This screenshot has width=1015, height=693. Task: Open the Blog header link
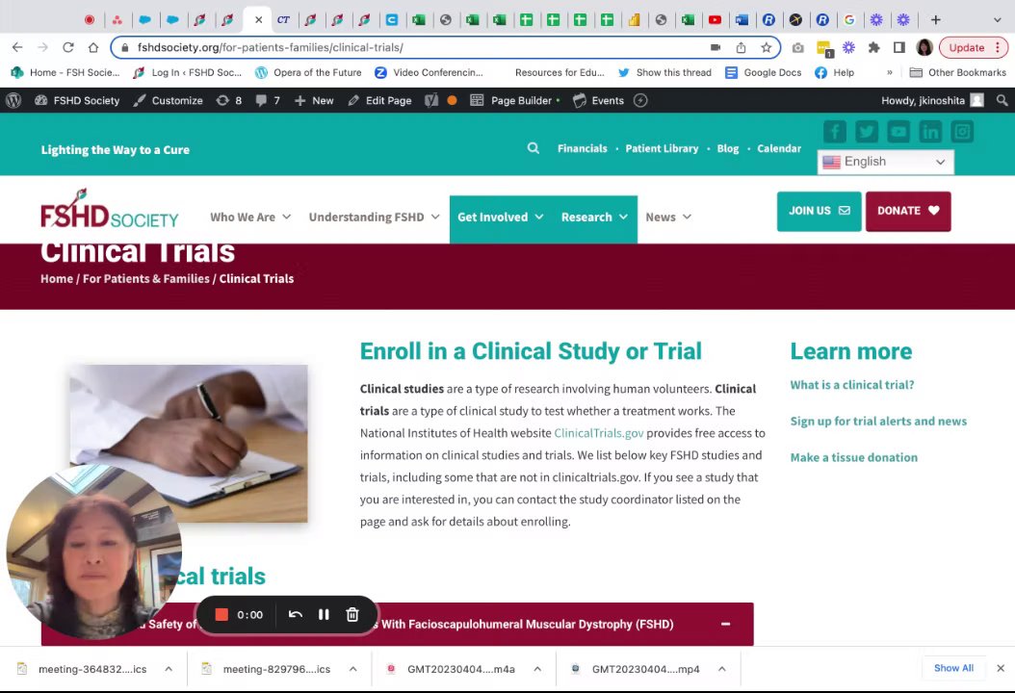tap(728, 148)
